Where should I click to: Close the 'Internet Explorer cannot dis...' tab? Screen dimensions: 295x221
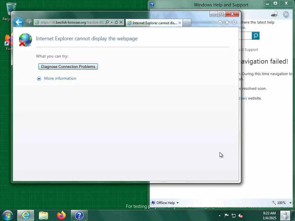click(x=180, y=23)
